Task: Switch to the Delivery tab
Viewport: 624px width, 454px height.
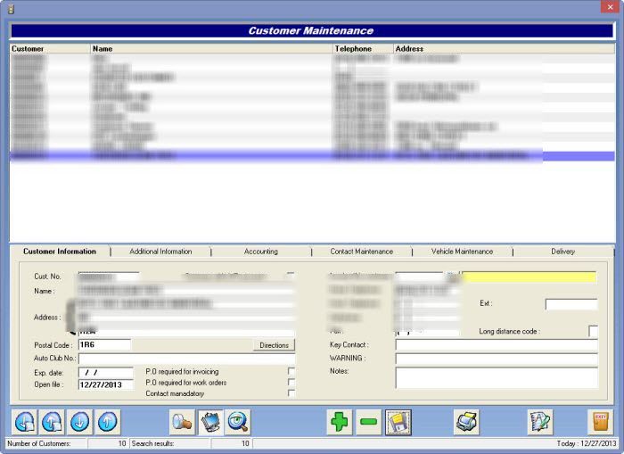Action: [x=562, y=252]
